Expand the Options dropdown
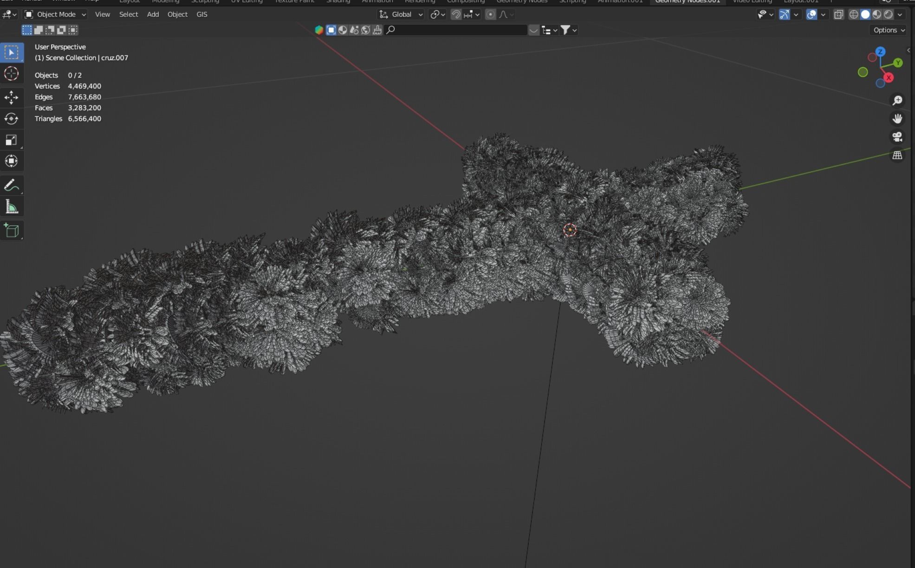Image resolution: width=915 pixels, height=568 pixels. click(x=889, y=30)
